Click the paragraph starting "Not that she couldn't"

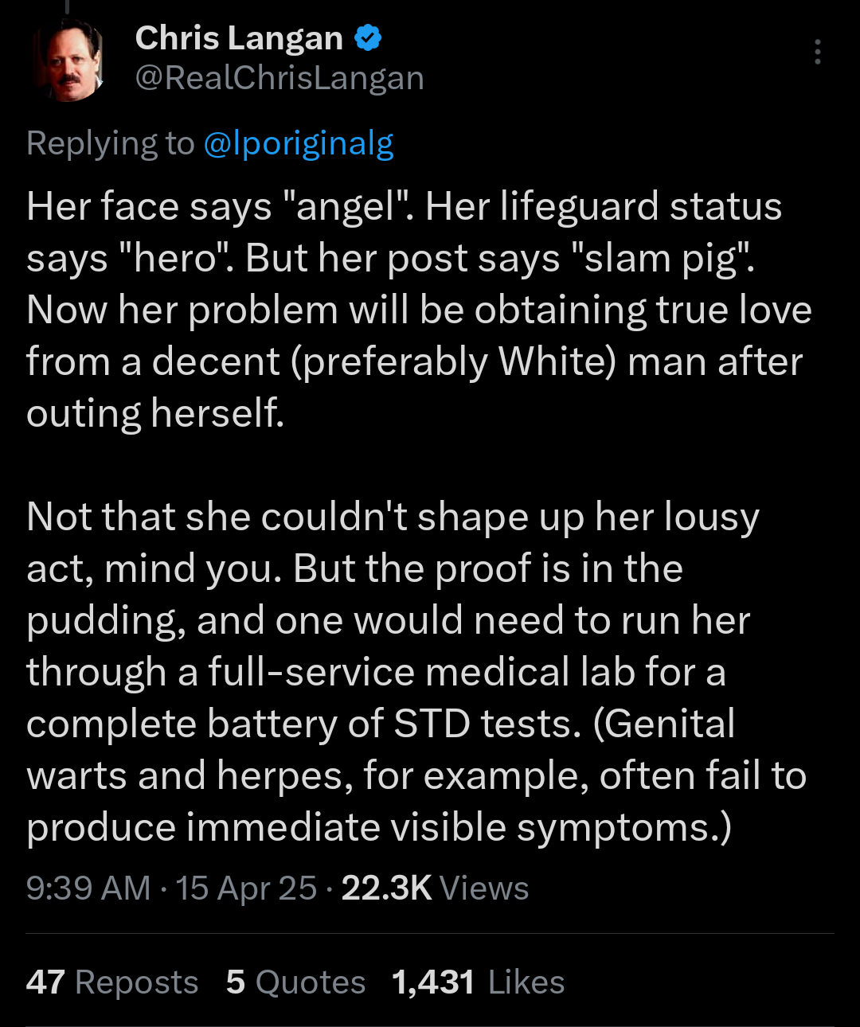pos(416,672)
